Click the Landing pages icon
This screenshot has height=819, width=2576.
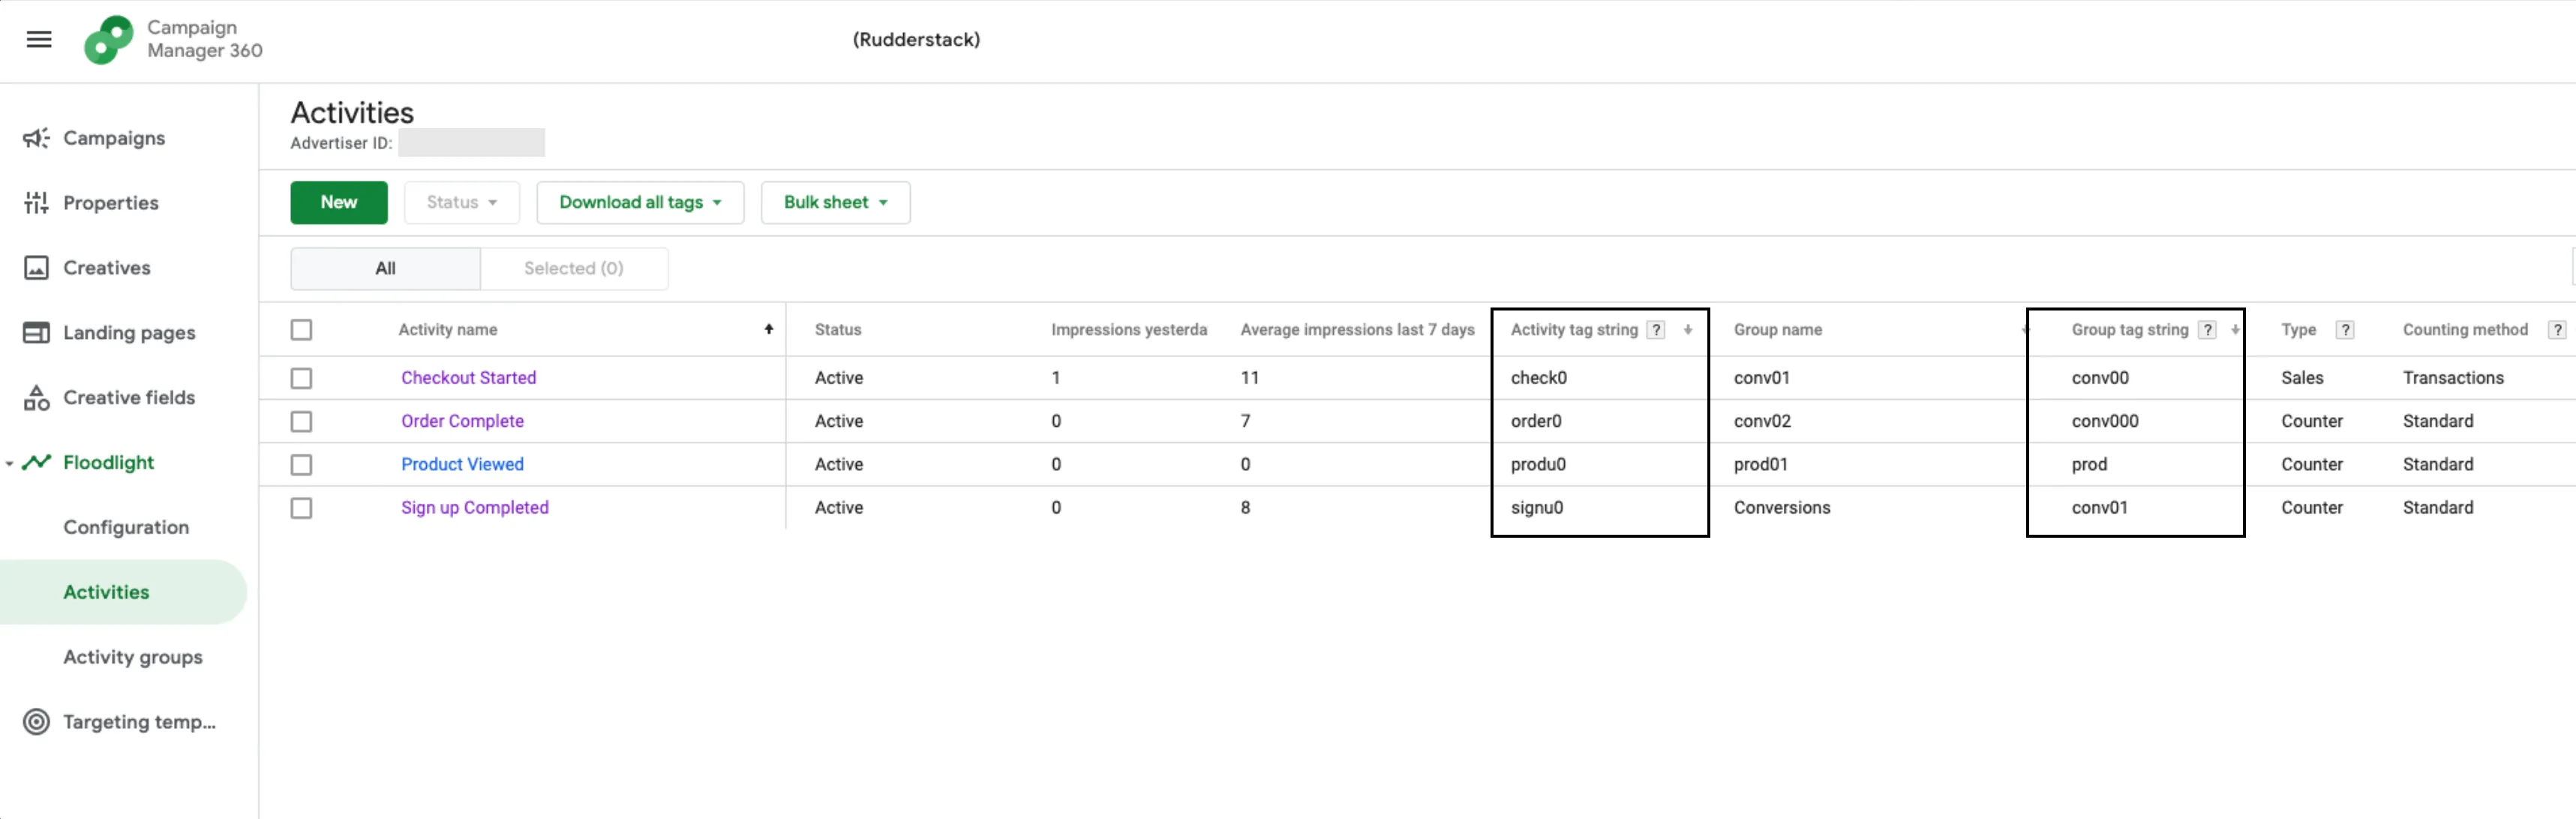[x=36, y=333]
